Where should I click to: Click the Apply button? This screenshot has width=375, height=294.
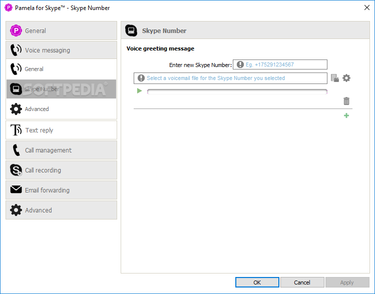pos(347,282)
